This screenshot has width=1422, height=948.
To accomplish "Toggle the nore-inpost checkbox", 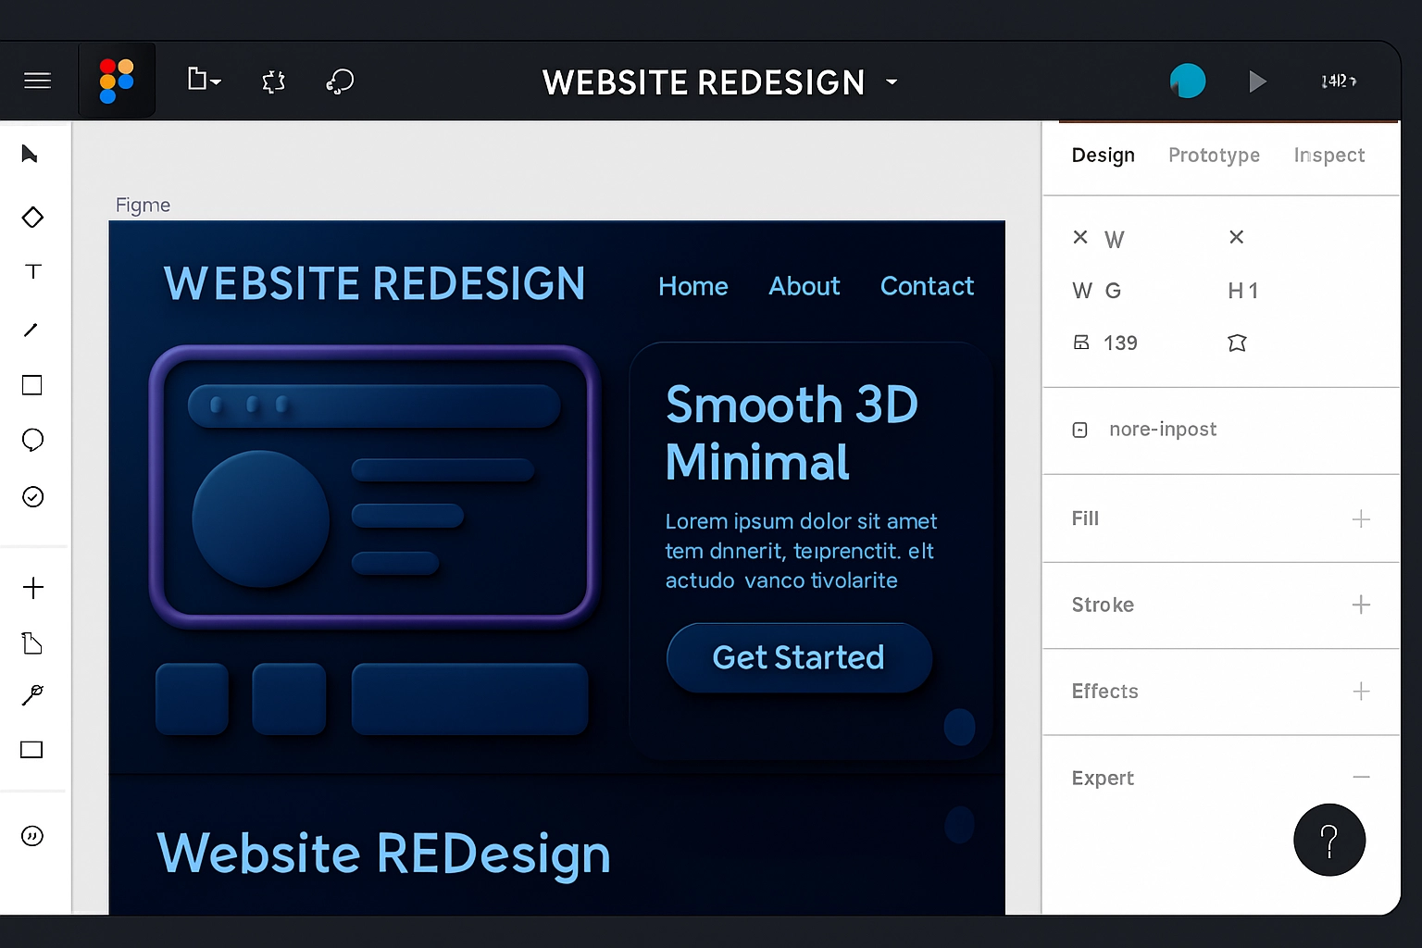I will tap(1080, 430).
